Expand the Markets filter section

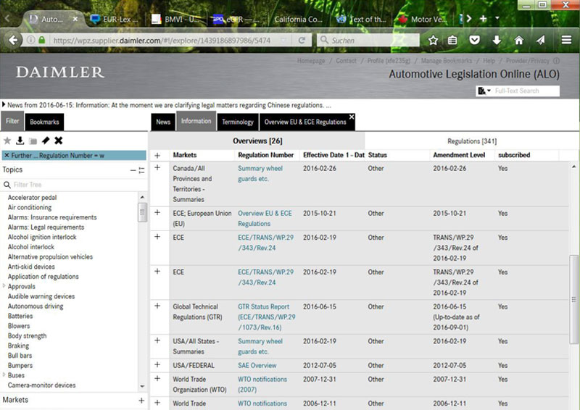[x=141, y=401]
